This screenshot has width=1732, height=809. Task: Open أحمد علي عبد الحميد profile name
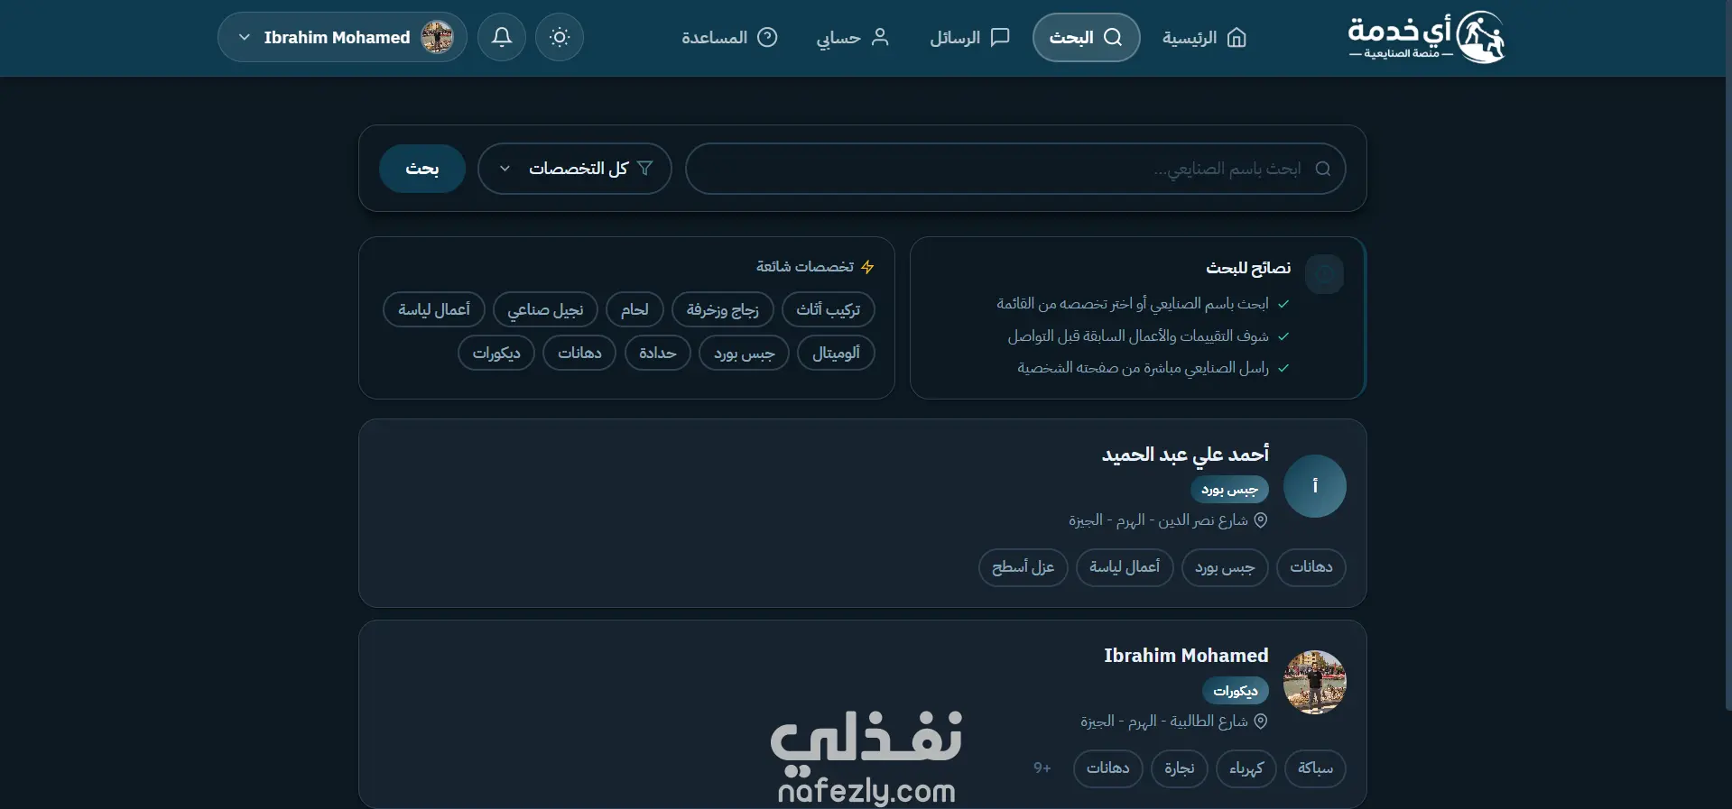pyautogui.click(x=1185, y=454)
